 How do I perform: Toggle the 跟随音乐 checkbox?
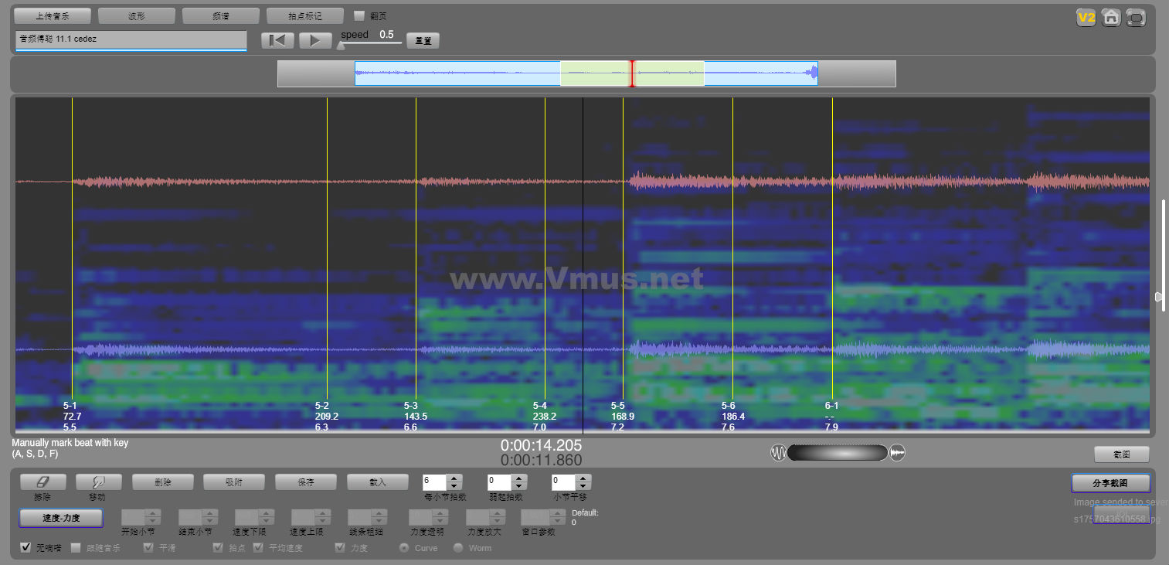click(x=76, y=548)
